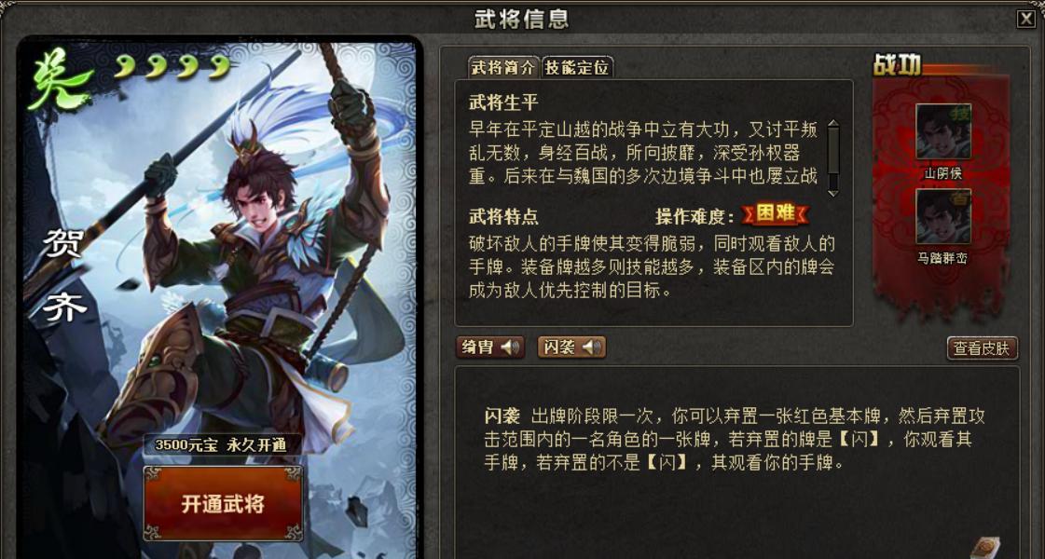
Task: Click the 困难 difficulty badge
Action: click(x=775, y=214)
